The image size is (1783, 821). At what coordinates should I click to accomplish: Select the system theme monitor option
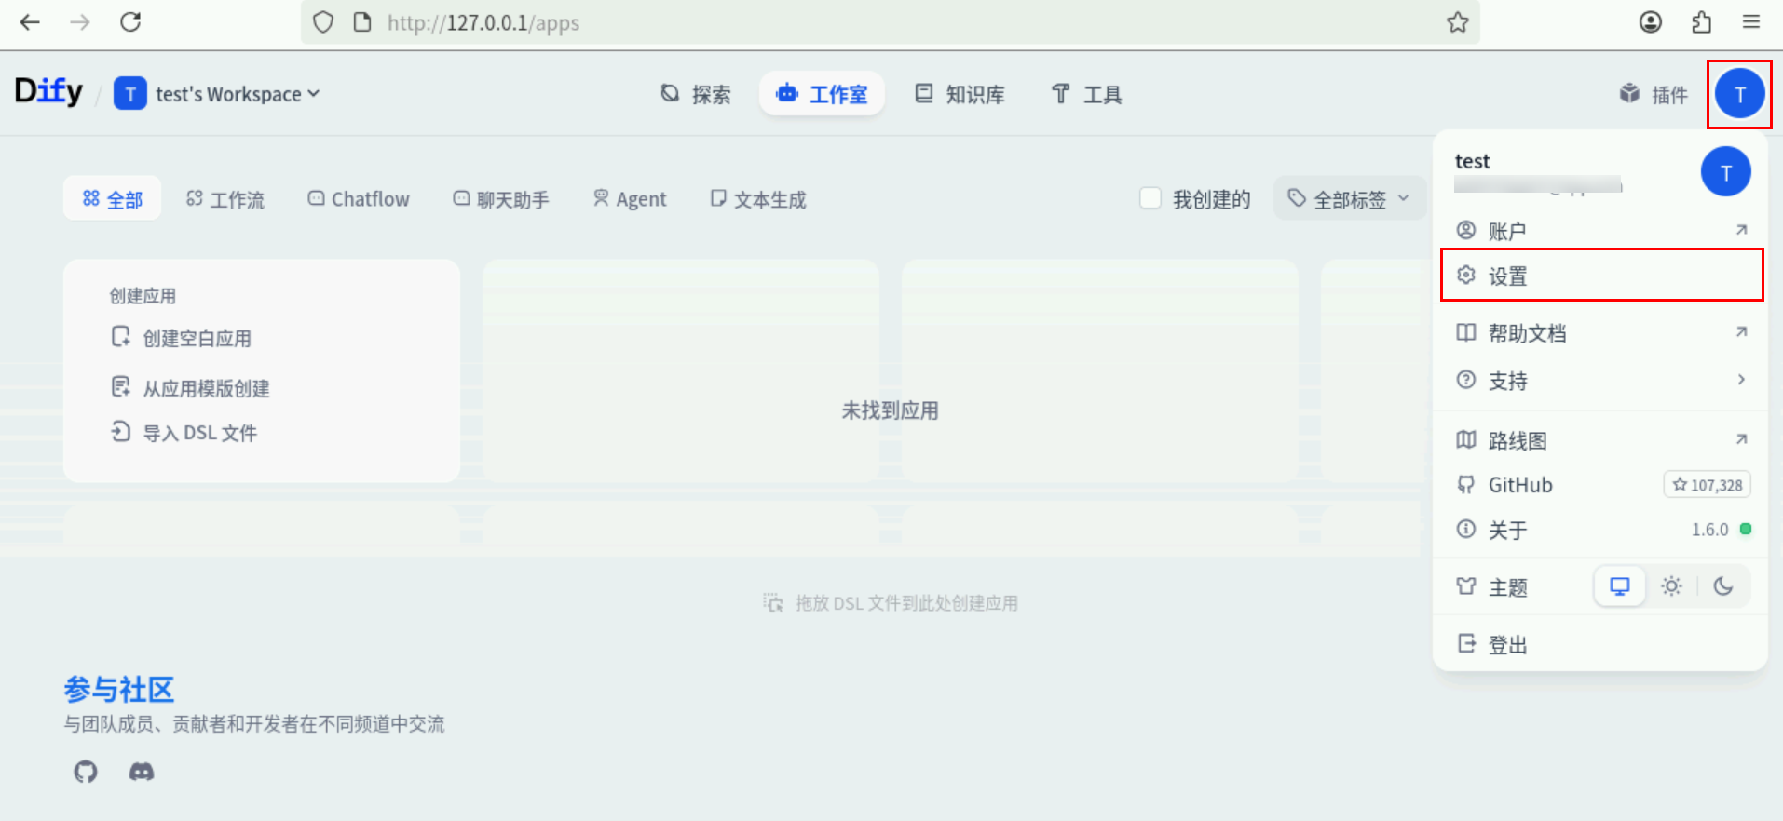1620,586
